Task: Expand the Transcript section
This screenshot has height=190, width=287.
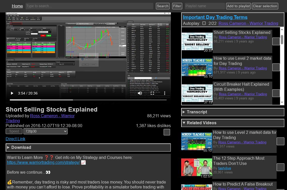Action: [233, 112]
